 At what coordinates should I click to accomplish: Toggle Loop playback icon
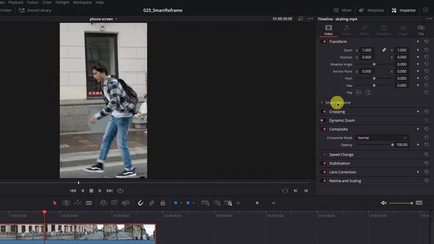[x=121, y=190]
